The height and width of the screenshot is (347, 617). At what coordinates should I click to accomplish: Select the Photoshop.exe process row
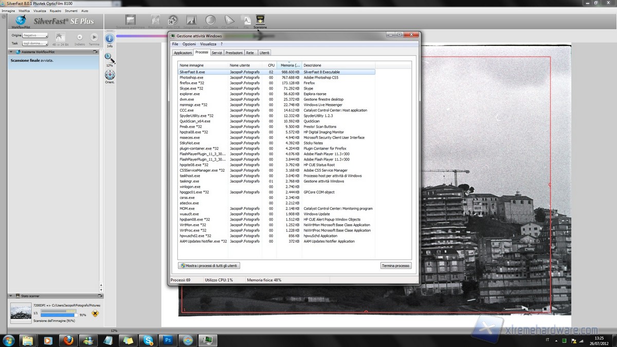[276, 78]
